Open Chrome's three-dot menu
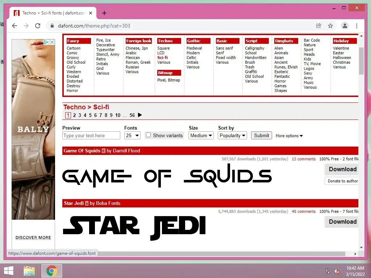Screen dimensions: 371x278 (357, 26)
